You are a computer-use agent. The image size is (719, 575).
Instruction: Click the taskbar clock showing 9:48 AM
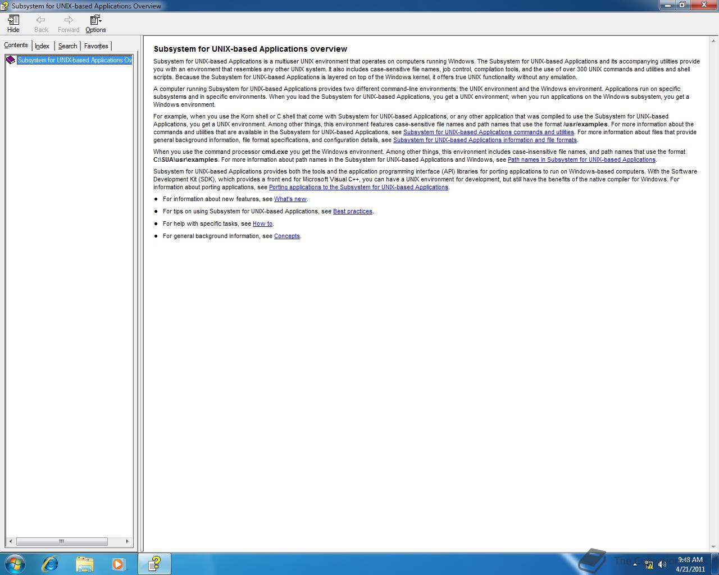click(690, 564)
